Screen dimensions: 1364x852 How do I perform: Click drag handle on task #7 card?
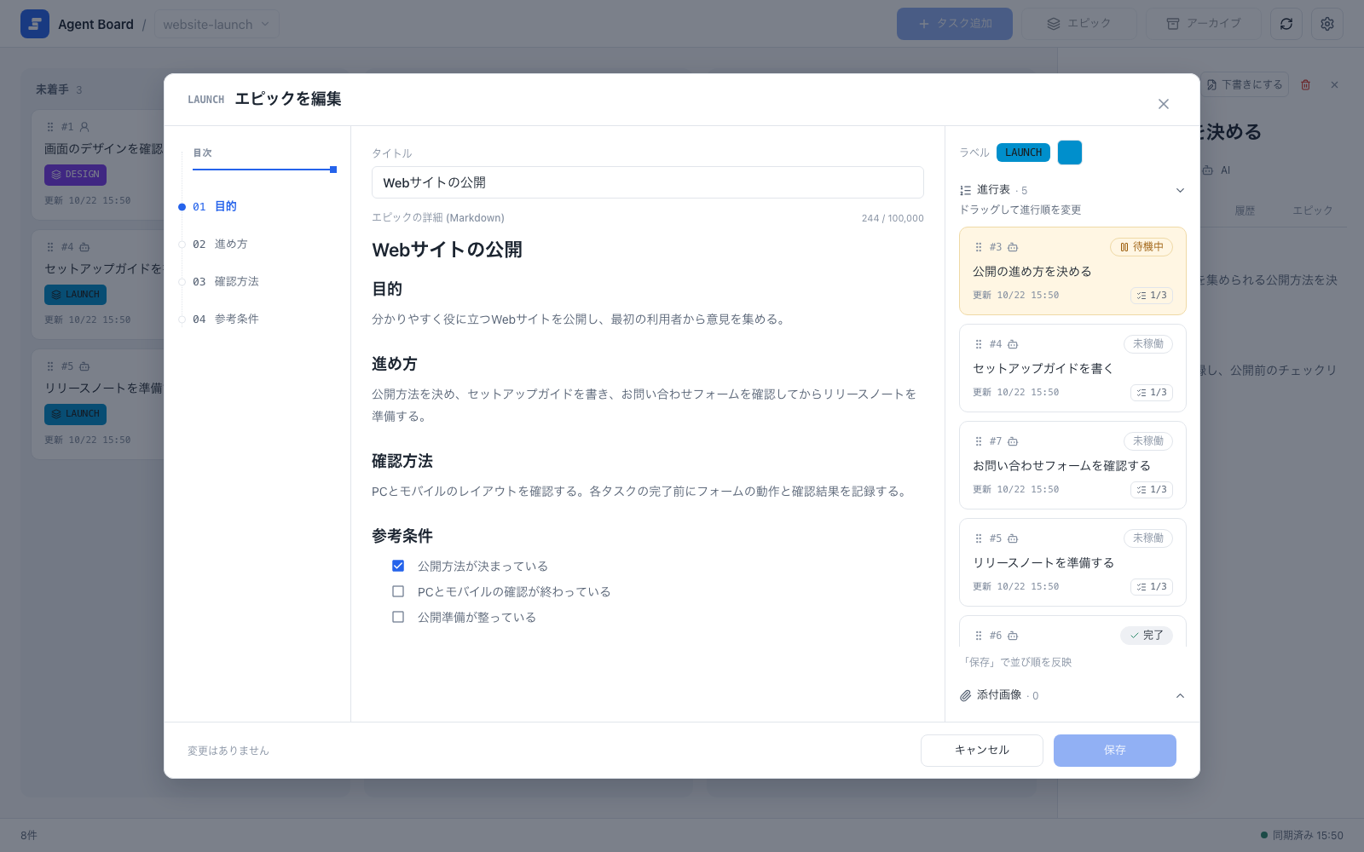(979, 441)
